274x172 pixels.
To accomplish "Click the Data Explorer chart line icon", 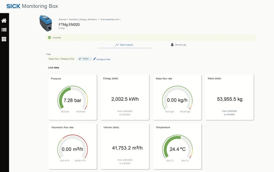I will coord(117,45).
